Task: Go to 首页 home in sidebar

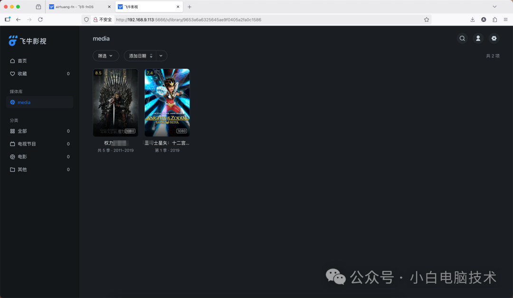Action: point(39,61)
